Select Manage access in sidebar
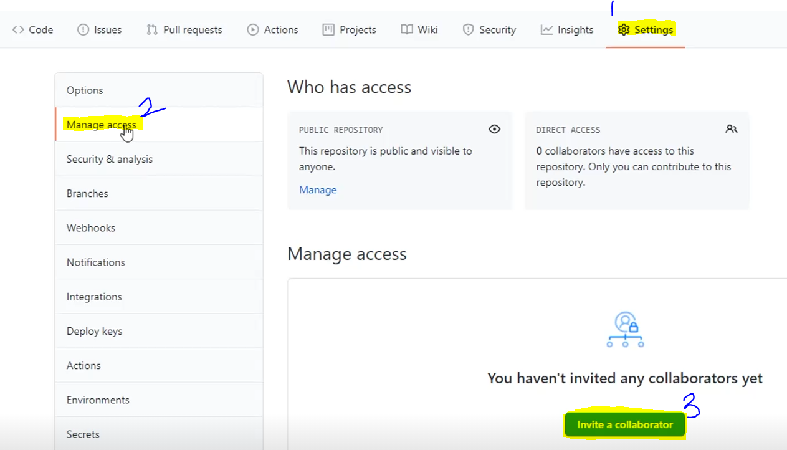This screenshot has height=450, width=787. [x=159, y=125]
